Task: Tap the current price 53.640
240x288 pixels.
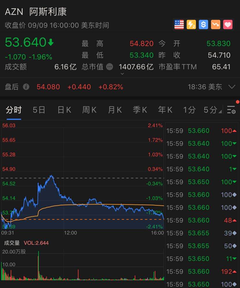Action: point(26,42)
